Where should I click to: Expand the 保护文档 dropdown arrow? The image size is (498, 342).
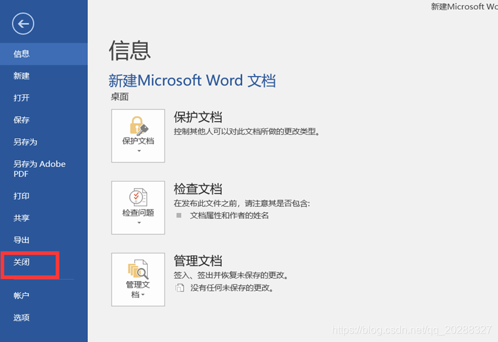[139, 151]
